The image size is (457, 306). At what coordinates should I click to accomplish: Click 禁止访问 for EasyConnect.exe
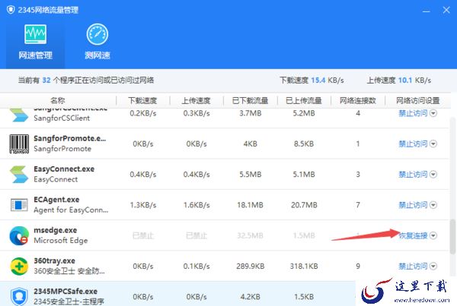coord(413,175)
